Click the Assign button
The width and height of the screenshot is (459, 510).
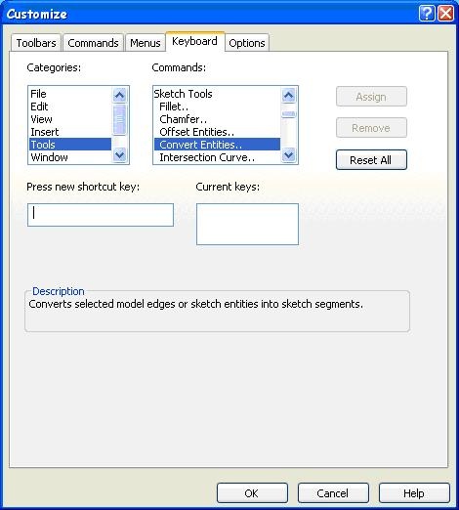(x=371, y=97)
